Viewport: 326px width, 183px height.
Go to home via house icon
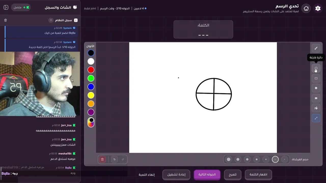tap(306, 8)
